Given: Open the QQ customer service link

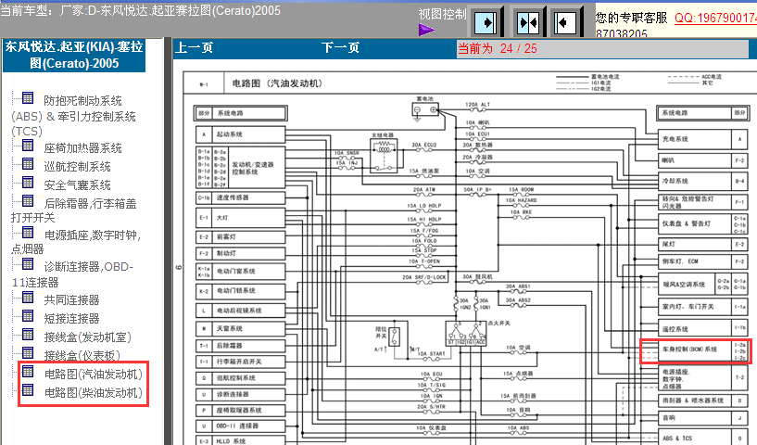Looking at the screenshot, I should pos(715,18).
